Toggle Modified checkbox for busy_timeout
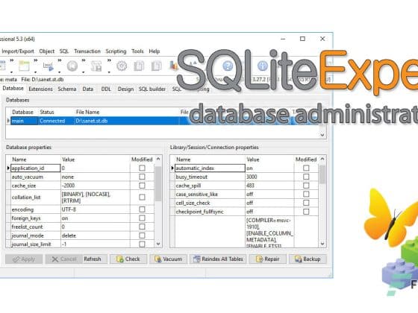 (306, 177)
